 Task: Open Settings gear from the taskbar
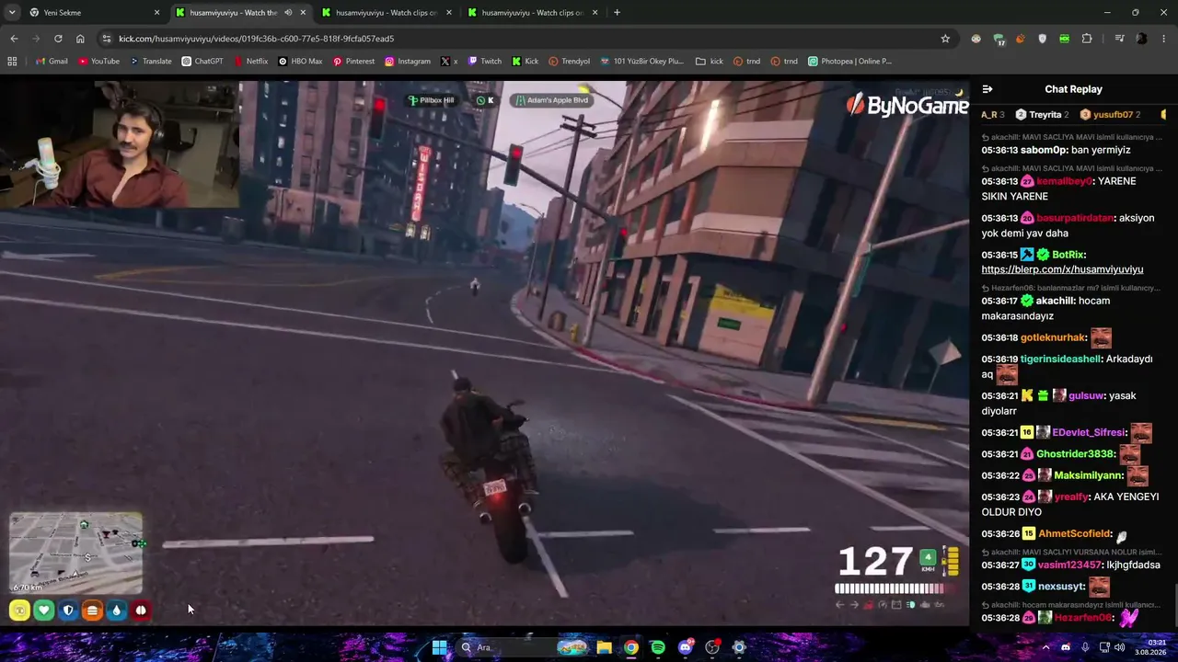coord(739,647)
